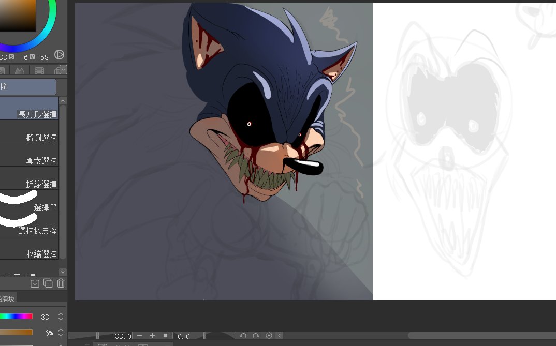Choose the 套索選擇 lasso selection sub tool

pos(29,155)
